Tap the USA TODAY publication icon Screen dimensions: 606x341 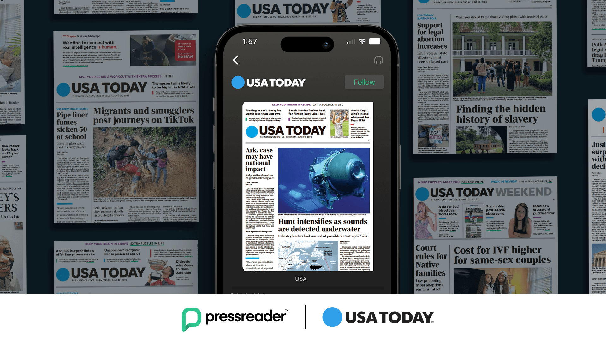[x=238, y=82]
